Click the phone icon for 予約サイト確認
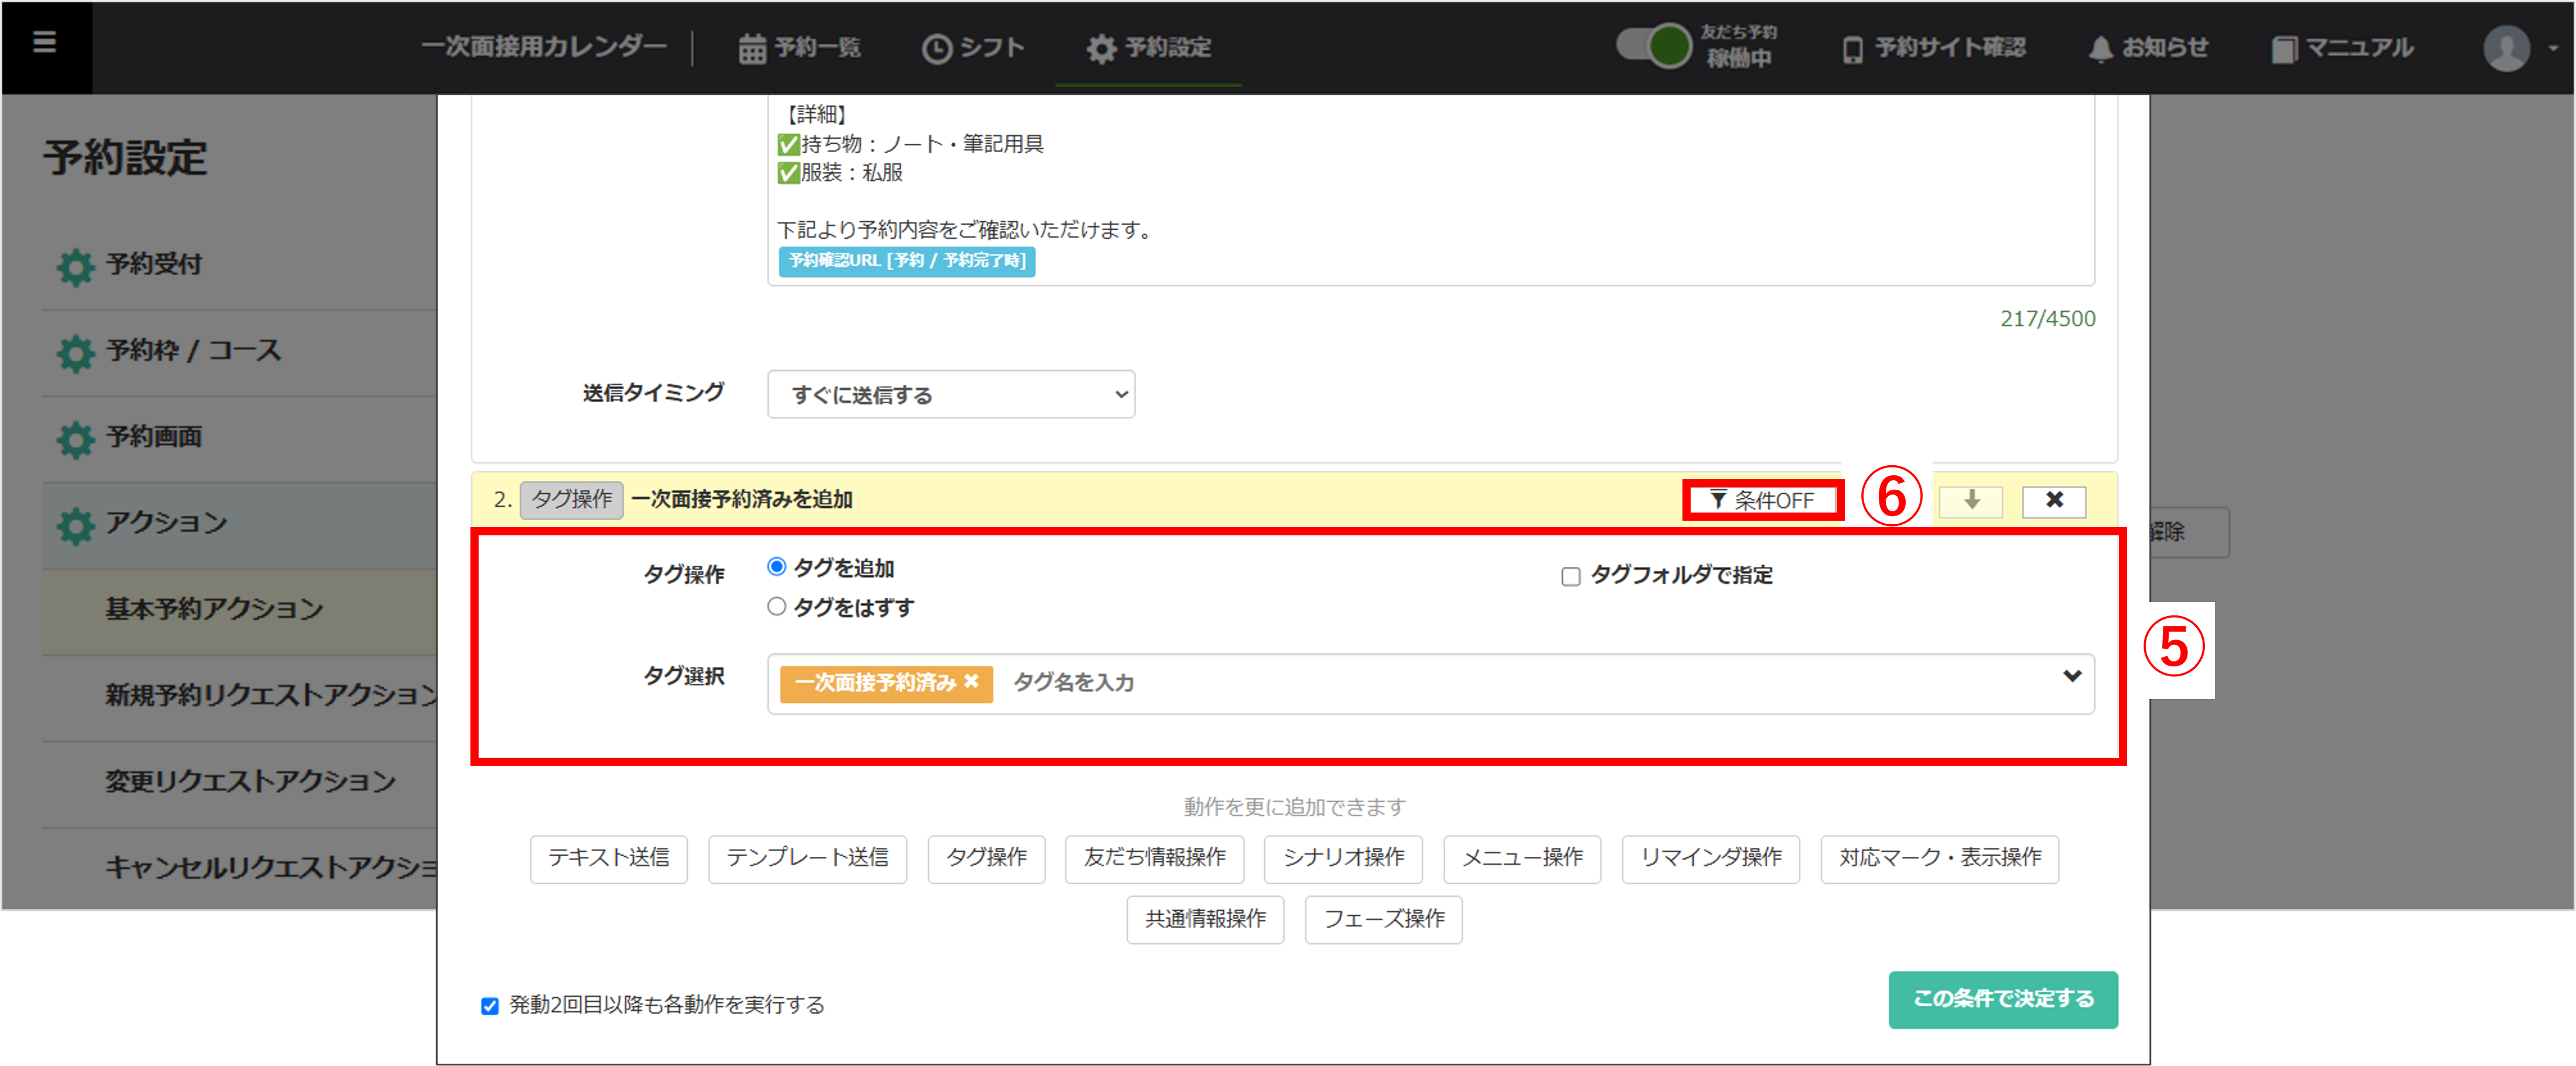Image resolution: width=2576 pixels, height=1066 pixels. (1852, 49)
